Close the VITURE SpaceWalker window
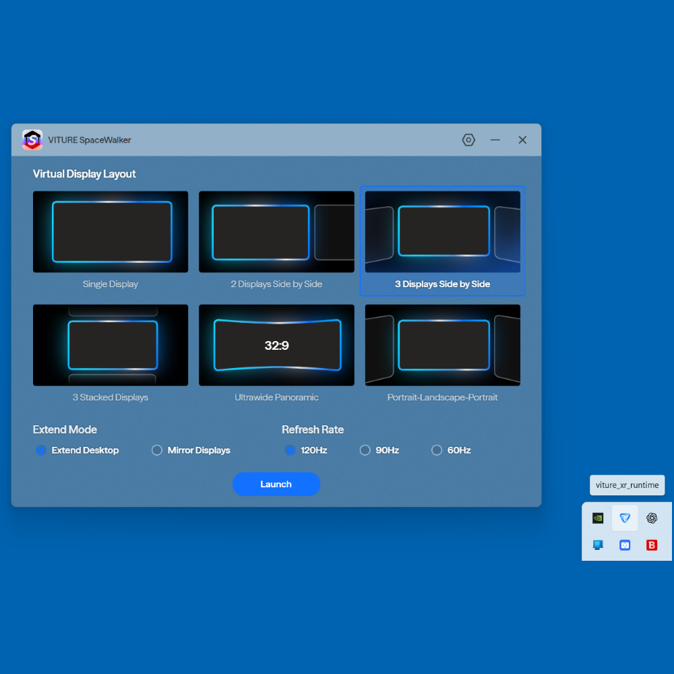The image size is (674, 674). 522,140
